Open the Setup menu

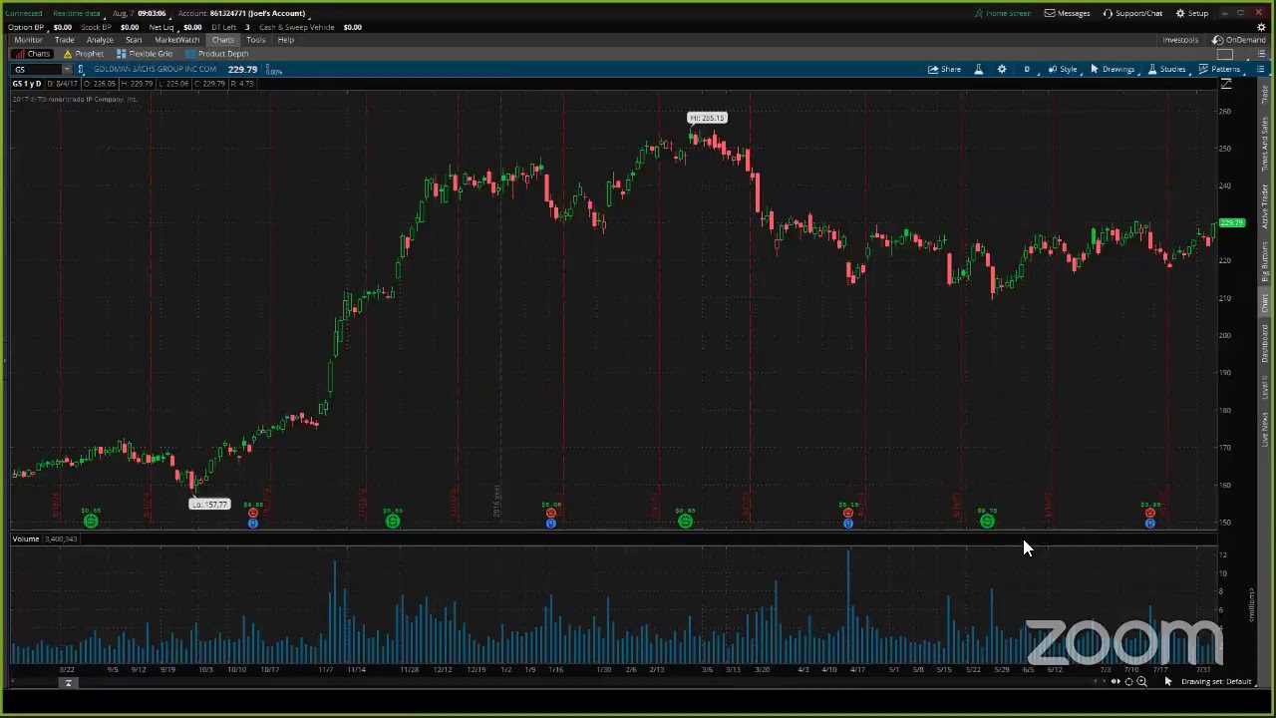(x=1192, y=13)
